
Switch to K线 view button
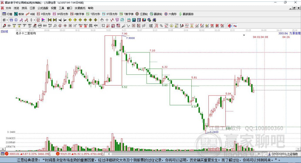tap(30, 14)
